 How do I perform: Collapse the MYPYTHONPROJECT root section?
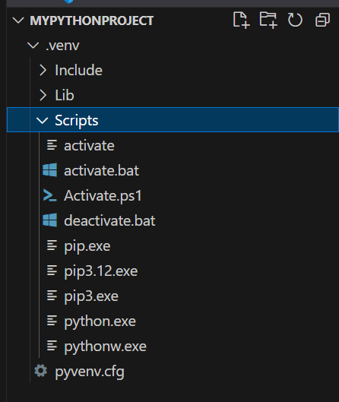18,21
